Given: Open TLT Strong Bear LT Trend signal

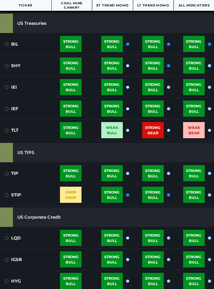Looking at the screenshot, I should click(x=153, y=130).
